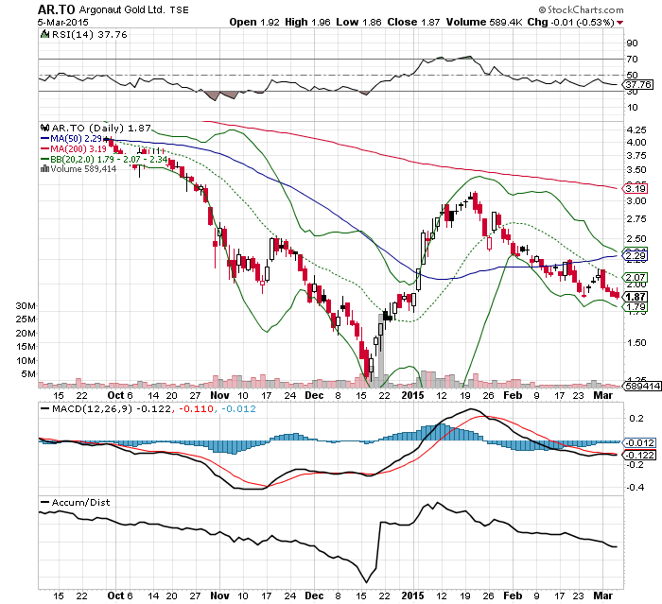Image resolution: width=662 pixels, height=604 pixels.
Task: Click the Feb label on price panel axis
Action: pyautogui.click(x=513, y=395)
